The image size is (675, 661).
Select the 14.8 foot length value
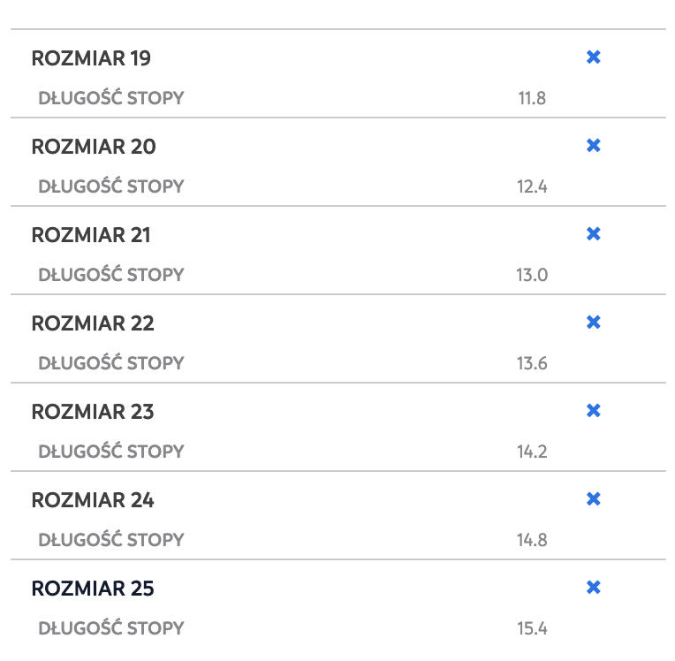tap(532, 540)
